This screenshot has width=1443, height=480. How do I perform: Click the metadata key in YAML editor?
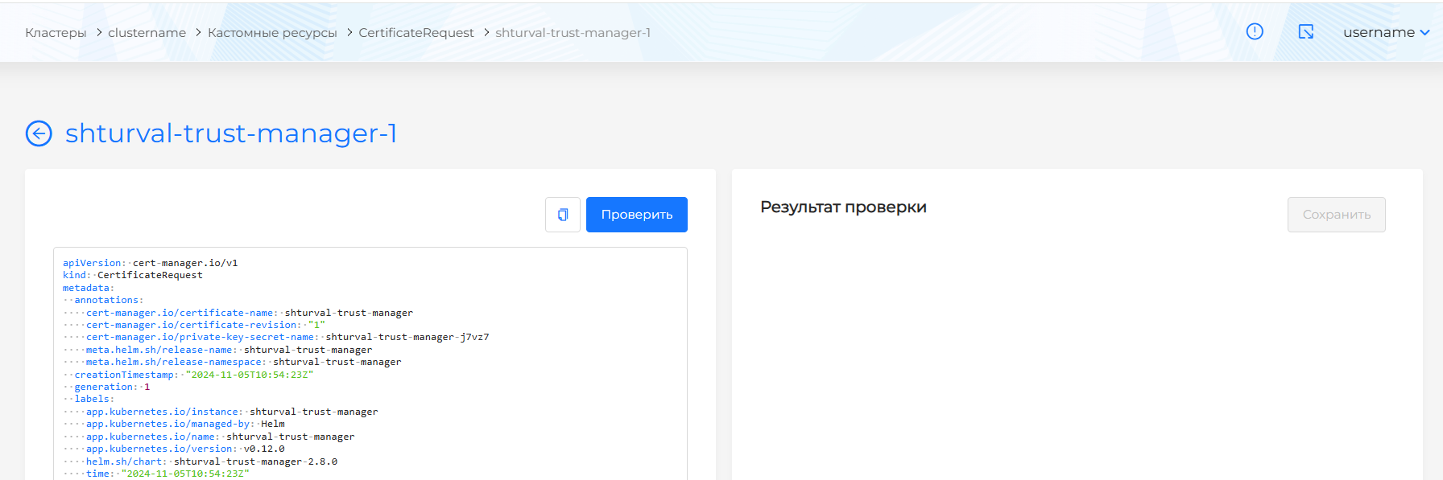pyautogui.click(x=86, y=288)
